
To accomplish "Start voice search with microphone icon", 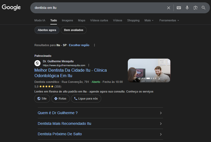I will (187, 8).
